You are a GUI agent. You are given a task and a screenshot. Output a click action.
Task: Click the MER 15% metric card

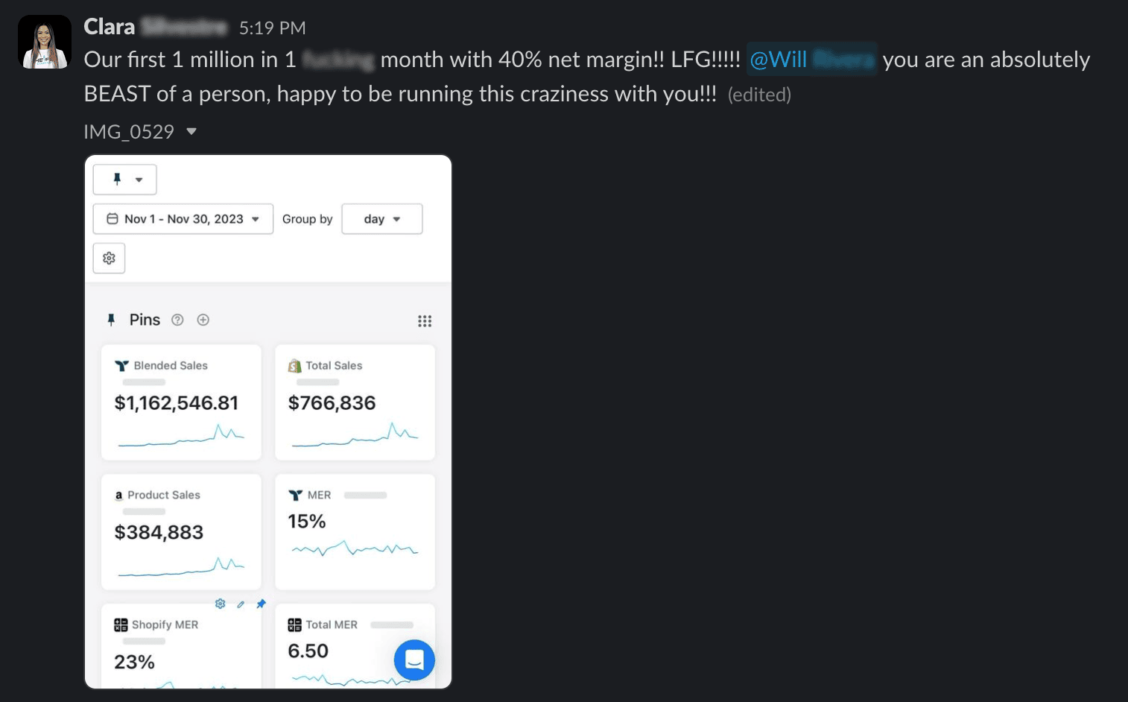(355, 532)
